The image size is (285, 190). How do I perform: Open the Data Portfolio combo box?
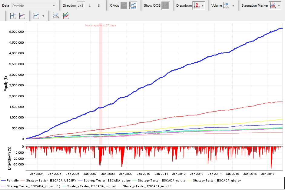pos(33,5)
